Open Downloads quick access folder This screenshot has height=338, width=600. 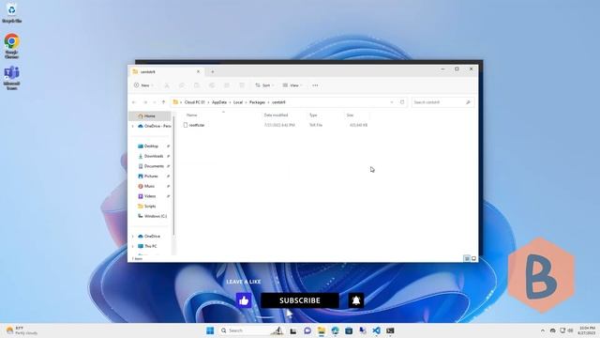tap(154, 156)
